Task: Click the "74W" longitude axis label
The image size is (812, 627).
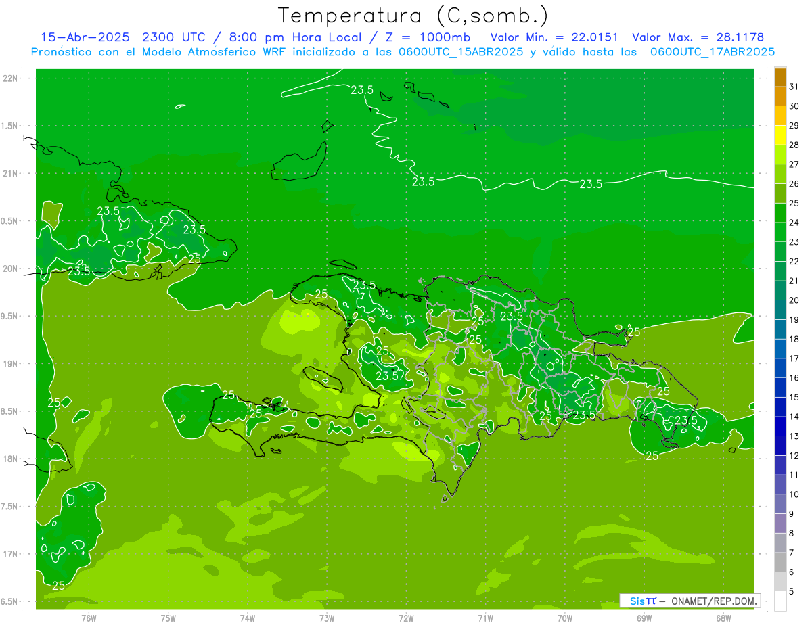Action: 248,618
